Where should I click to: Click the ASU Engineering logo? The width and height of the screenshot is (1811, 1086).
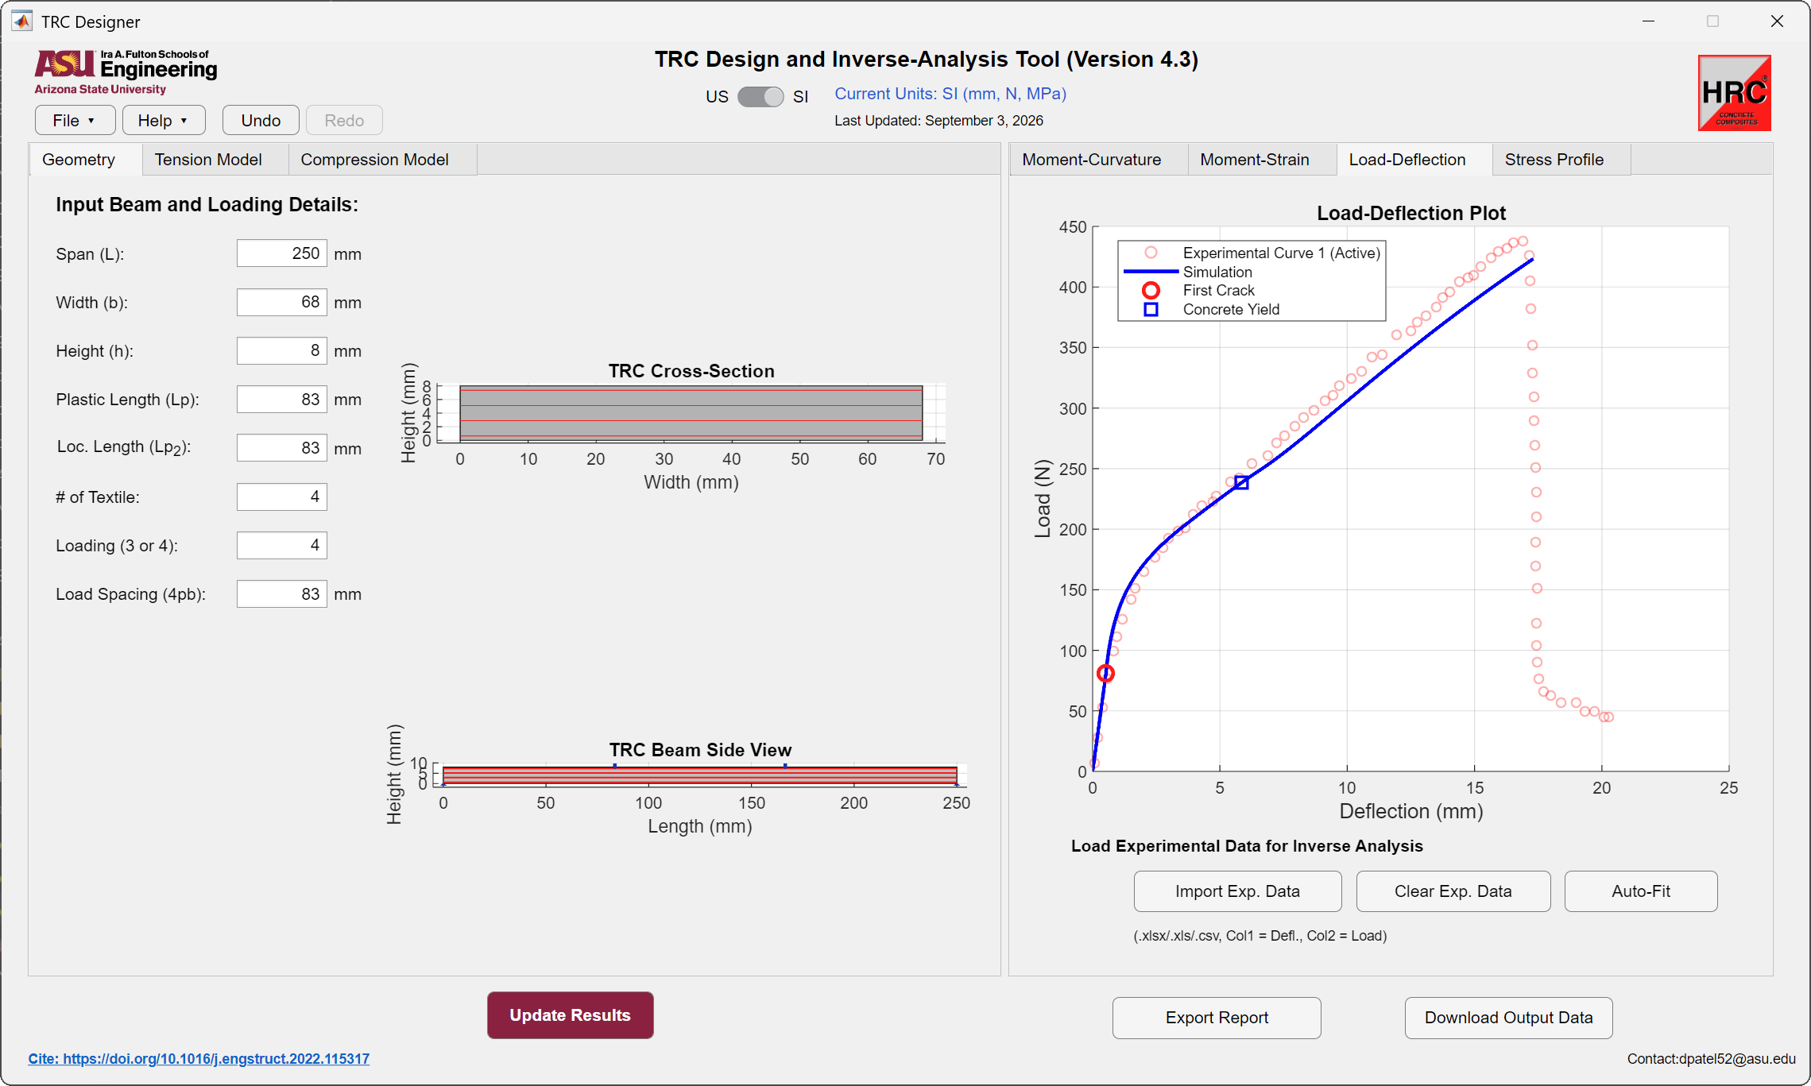click(x=126, y=72)
